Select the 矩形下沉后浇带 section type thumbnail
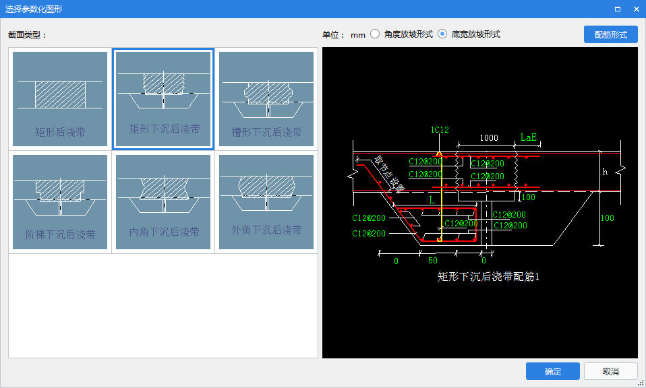Screen dimensions: 646x388 pyautogui.click(x=163, y=99)
